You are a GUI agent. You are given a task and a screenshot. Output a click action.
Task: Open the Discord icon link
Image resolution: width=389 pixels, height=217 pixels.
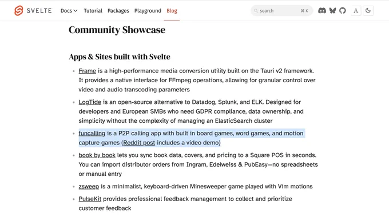click(321, 11)
